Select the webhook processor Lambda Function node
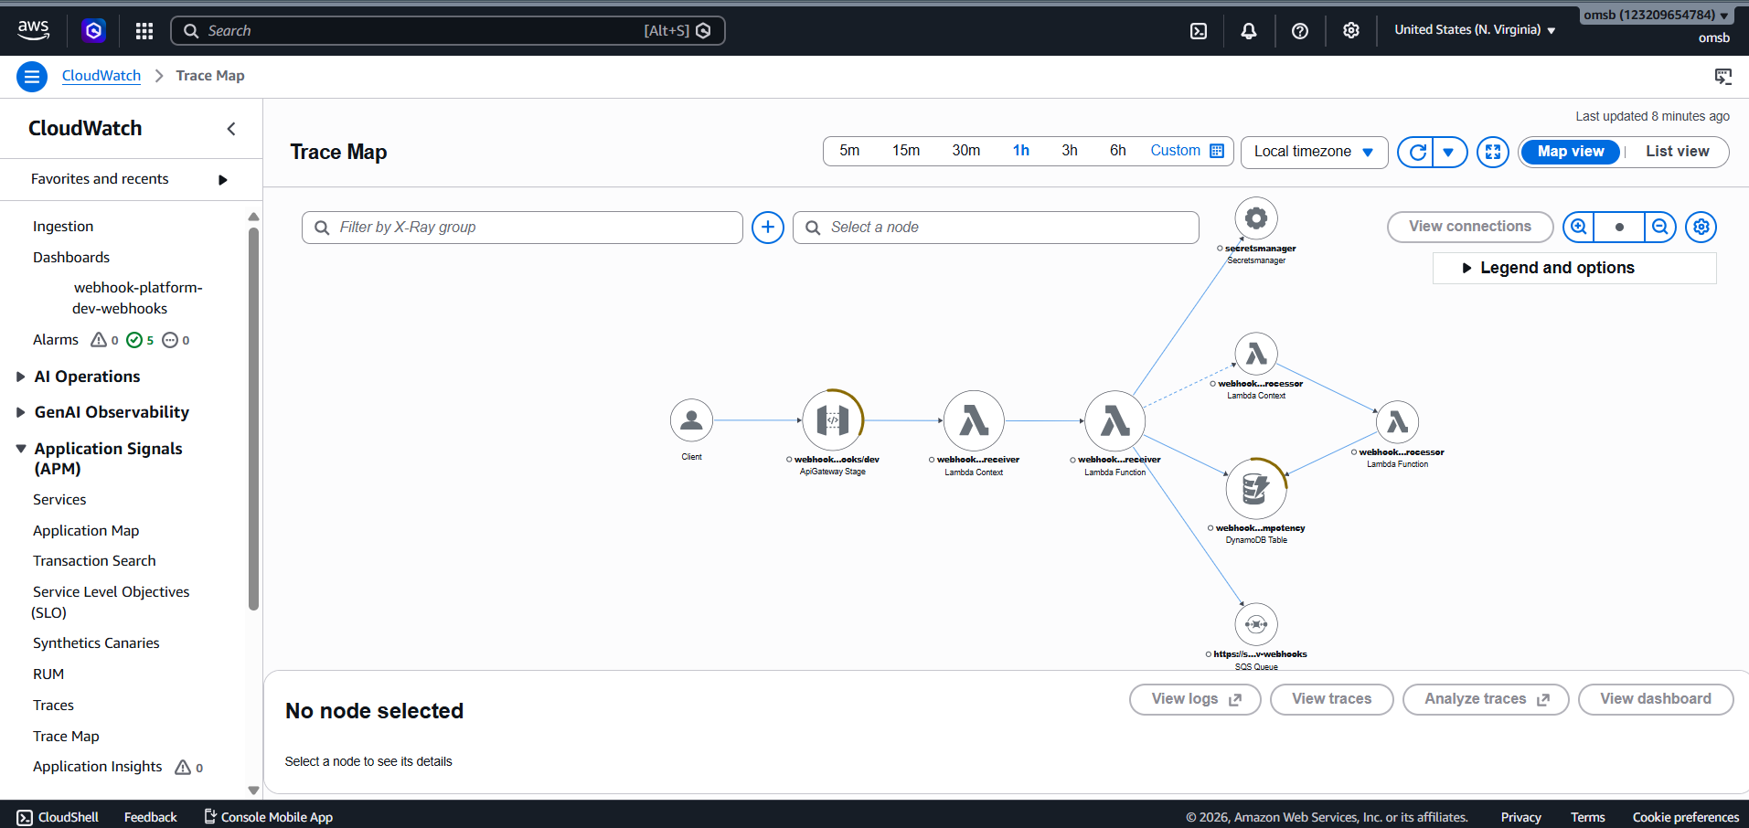Screen dimensions: 1749x828 (1397, 422)
